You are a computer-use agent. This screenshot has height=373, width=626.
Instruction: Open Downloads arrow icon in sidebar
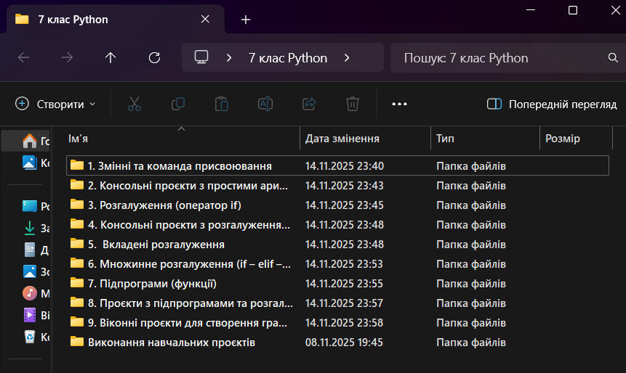tap(30, 228)
